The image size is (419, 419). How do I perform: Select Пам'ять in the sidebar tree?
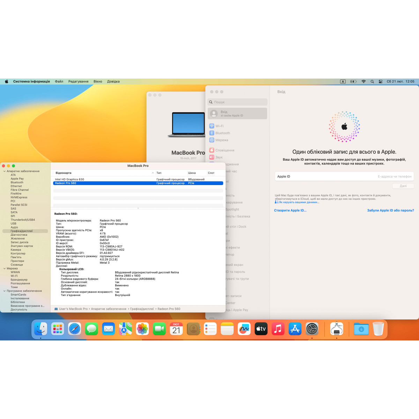(16, 257)
